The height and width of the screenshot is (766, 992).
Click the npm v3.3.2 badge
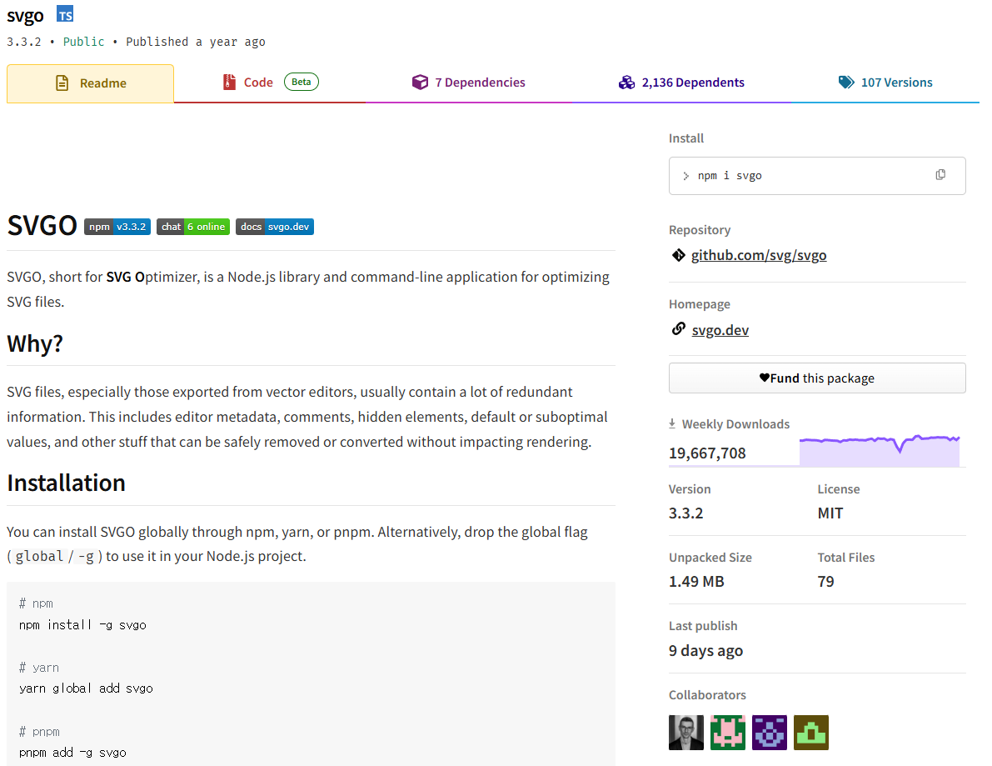pos(117,227)
